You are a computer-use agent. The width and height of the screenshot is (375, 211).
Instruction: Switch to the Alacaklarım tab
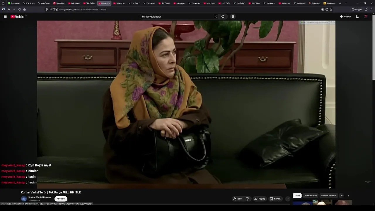(329, 3)
